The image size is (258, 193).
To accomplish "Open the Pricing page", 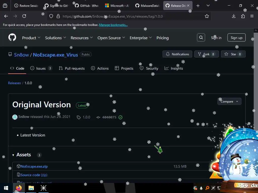I will pos(163,38).
